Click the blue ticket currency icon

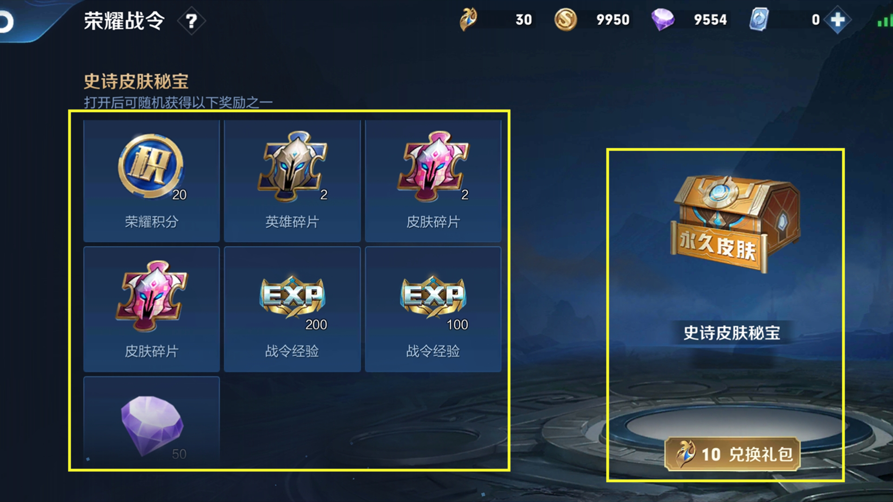[x=759, y=20]
